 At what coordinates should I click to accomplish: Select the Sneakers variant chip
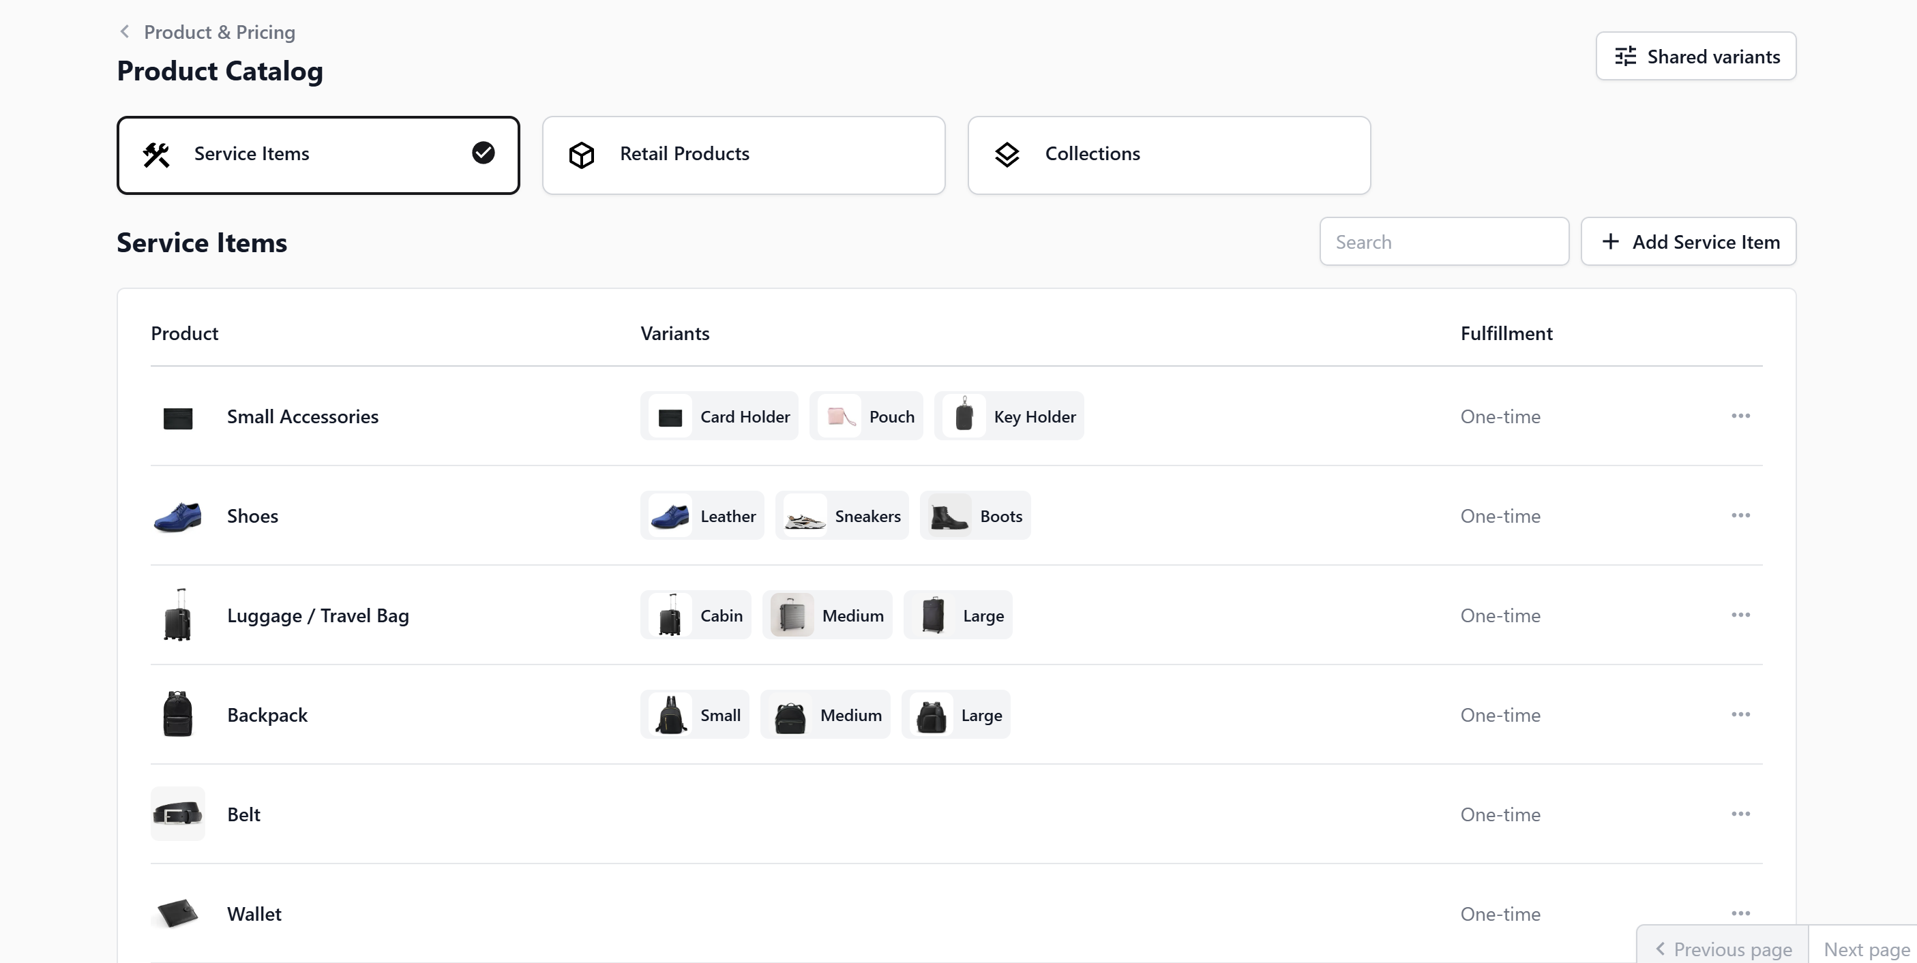click(842, 516)
